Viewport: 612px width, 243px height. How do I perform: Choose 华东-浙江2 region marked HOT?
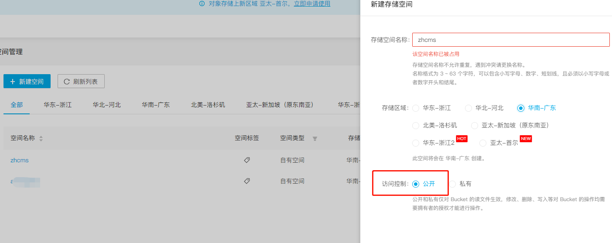(416, 143)
